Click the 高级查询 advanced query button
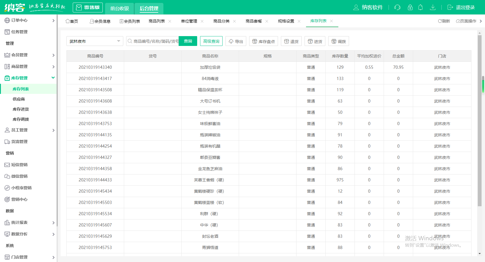Screen dimensions: 485x262 (211, 41)
